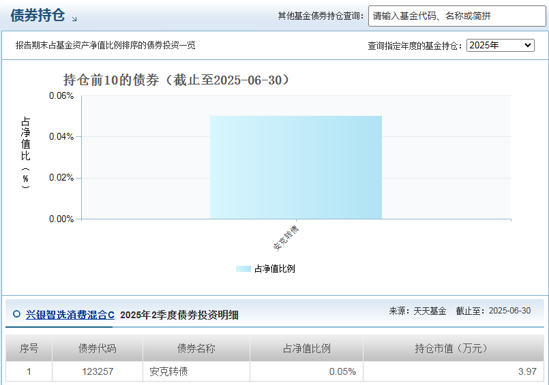Click the circle bullet icon before fund name
This screenshot has width=549, height=385.
(16, 314)
